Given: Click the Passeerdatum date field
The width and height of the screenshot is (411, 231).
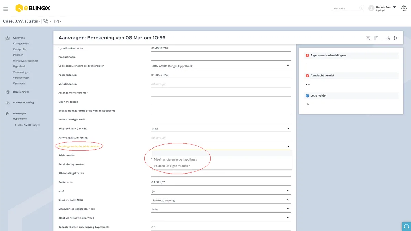Looking at the screenshot, I should (221, 75).
